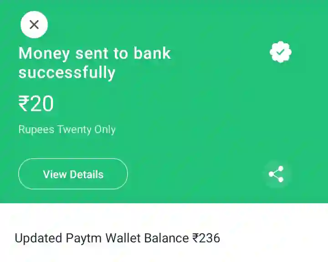Image resolution: width=328 pixels, height=262 pixels.
Task: Click the word 'Wallet' in balance line
Action: pos(123,238)
